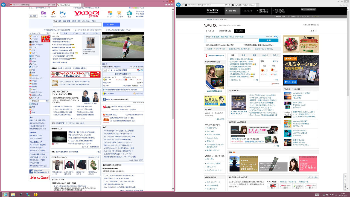Click the OCN logo on Yahoo page

(x=106, y=107)
